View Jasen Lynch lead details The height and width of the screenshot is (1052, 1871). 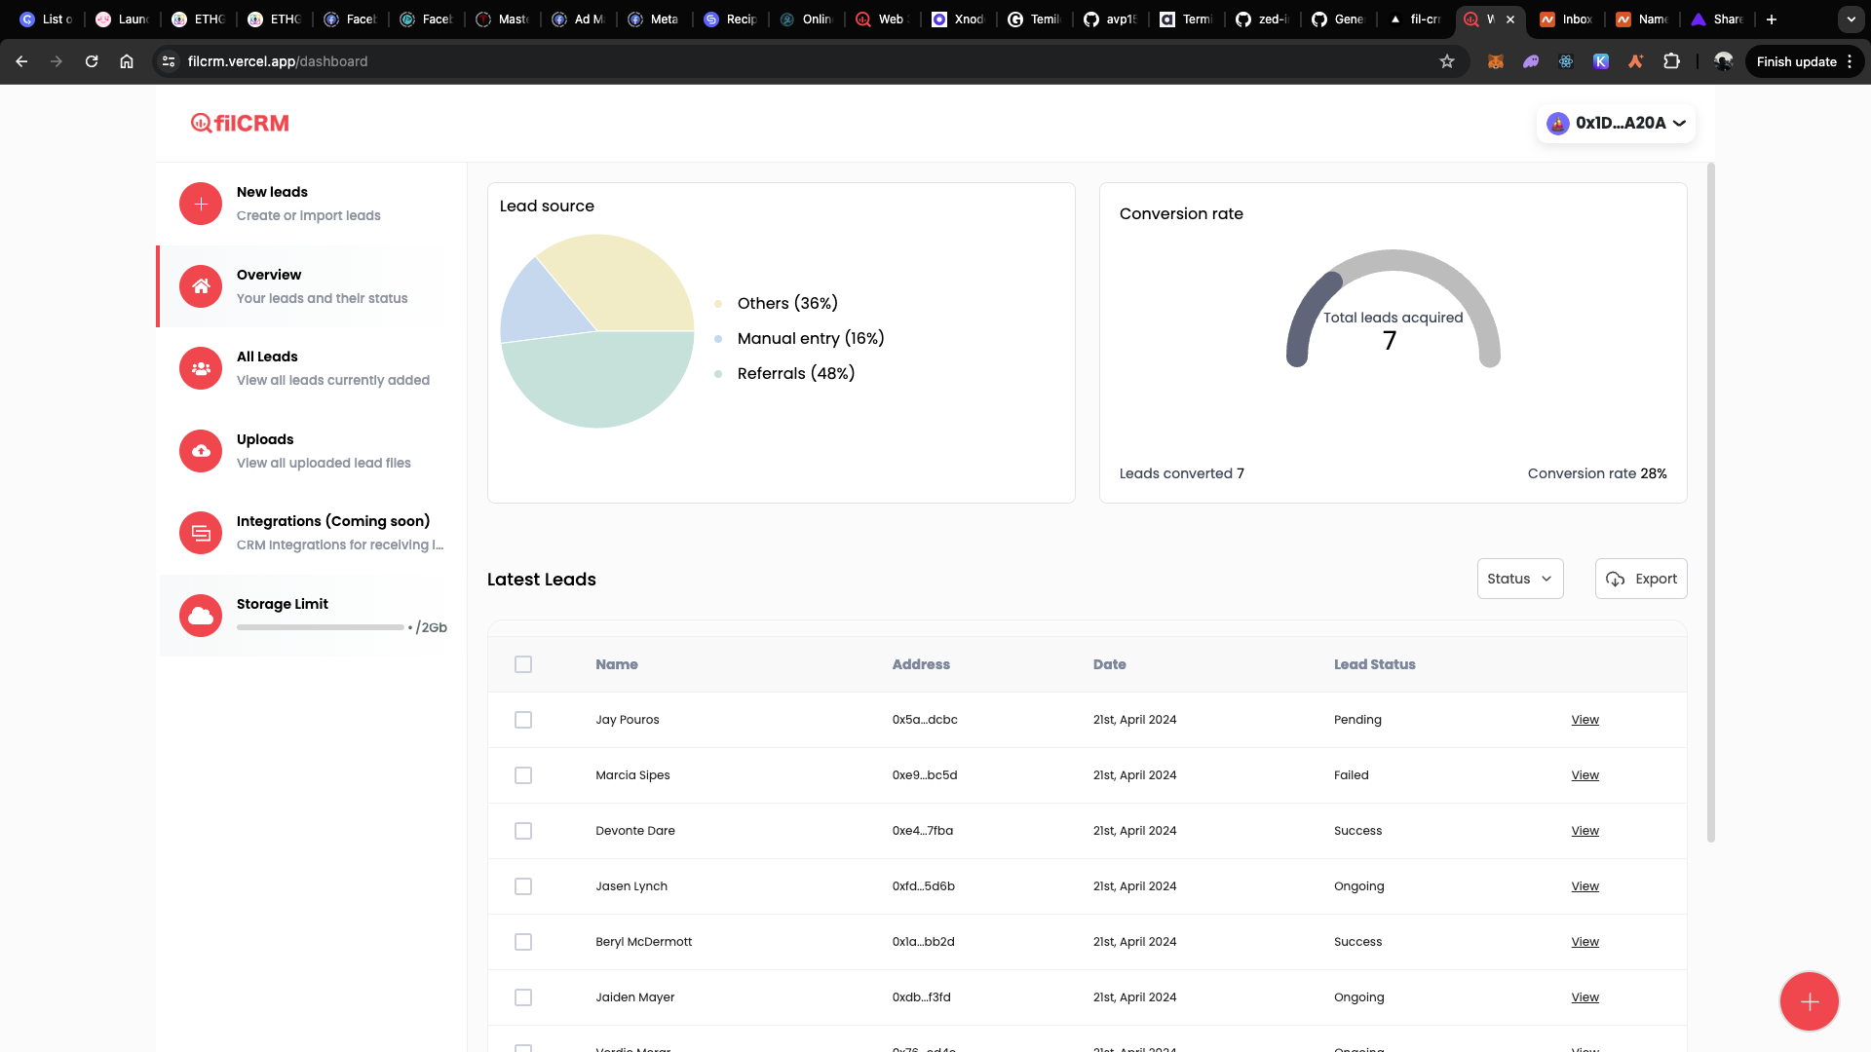(x=1585, y=886)
